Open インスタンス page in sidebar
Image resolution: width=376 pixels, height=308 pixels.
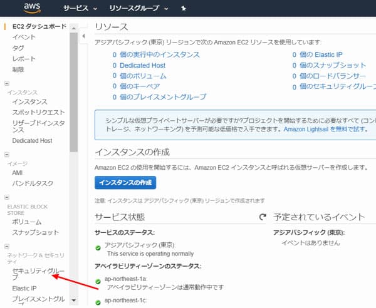[29, 102]
